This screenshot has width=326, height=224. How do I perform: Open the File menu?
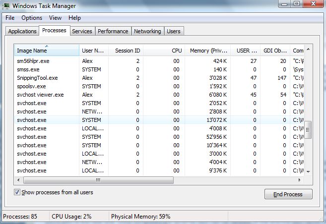(x=10, y=18)
